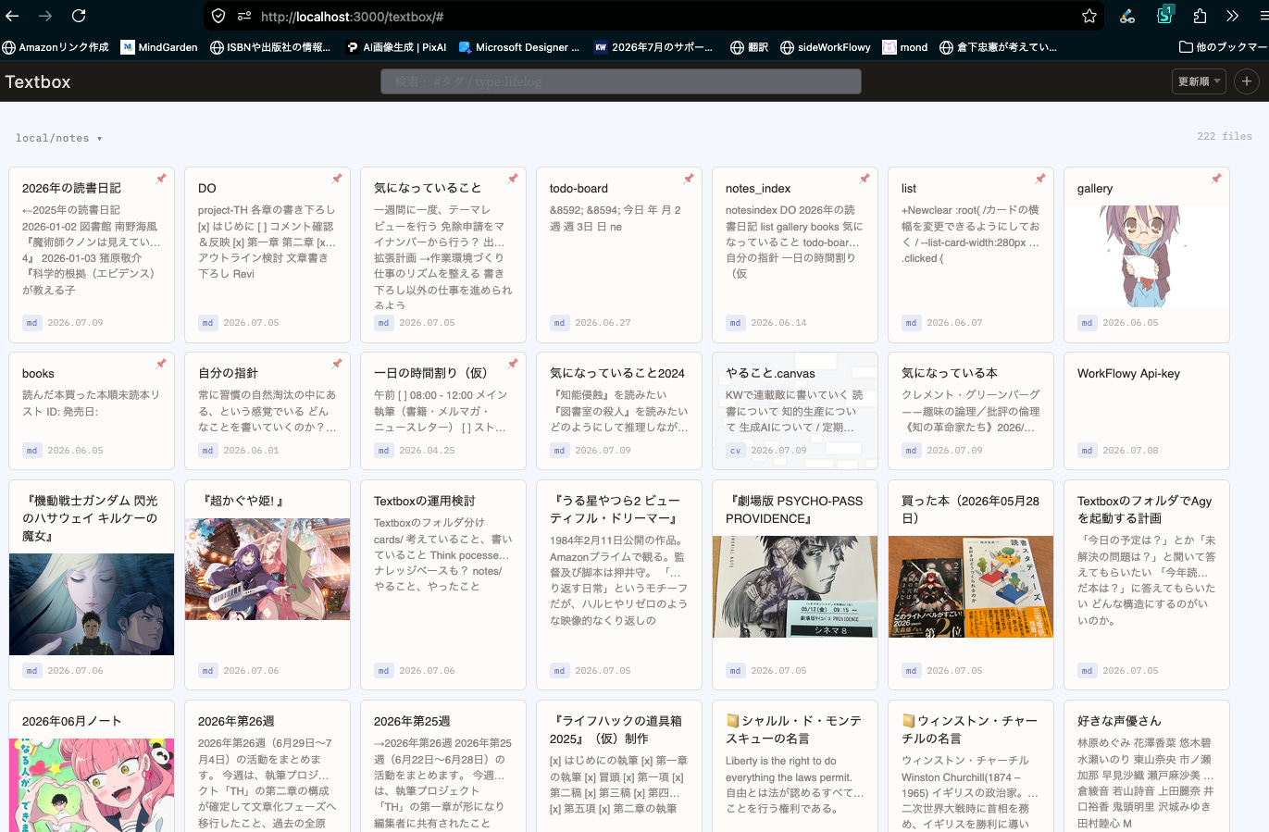The image size is (1269, 832).
Task: Open the やること.canvas card title
Action: (x=770, y=373)
